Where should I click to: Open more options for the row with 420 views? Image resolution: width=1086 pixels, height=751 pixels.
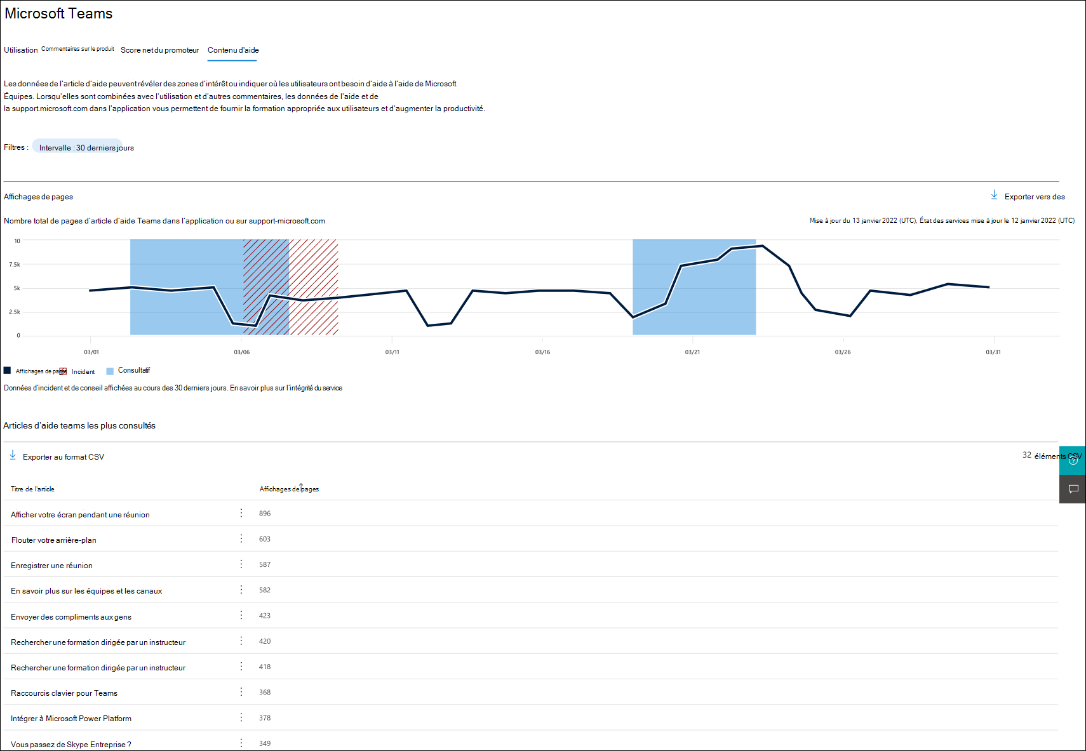click(x=241, y=641)
